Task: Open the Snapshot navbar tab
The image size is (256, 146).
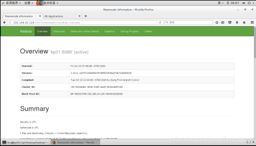Action: tap(110, 31)
